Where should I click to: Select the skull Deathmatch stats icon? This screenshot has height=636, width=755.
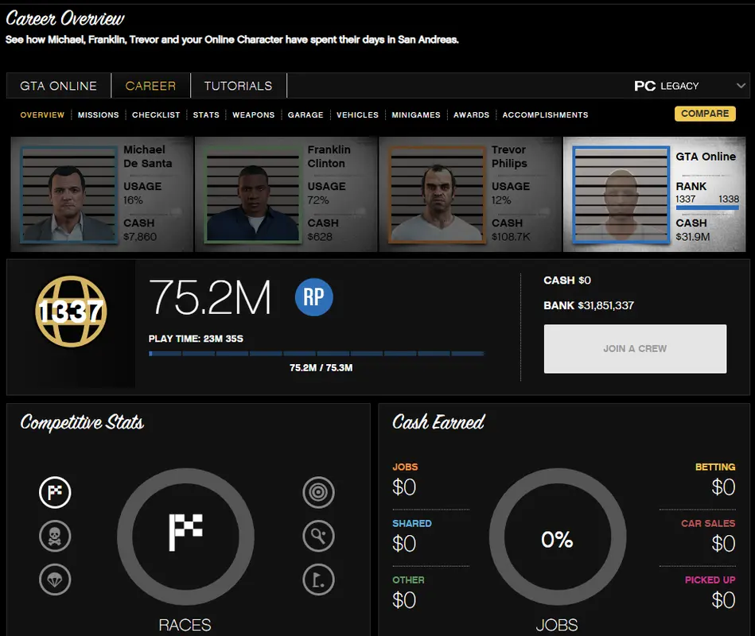pyautogui.click(x=55, y=537)
